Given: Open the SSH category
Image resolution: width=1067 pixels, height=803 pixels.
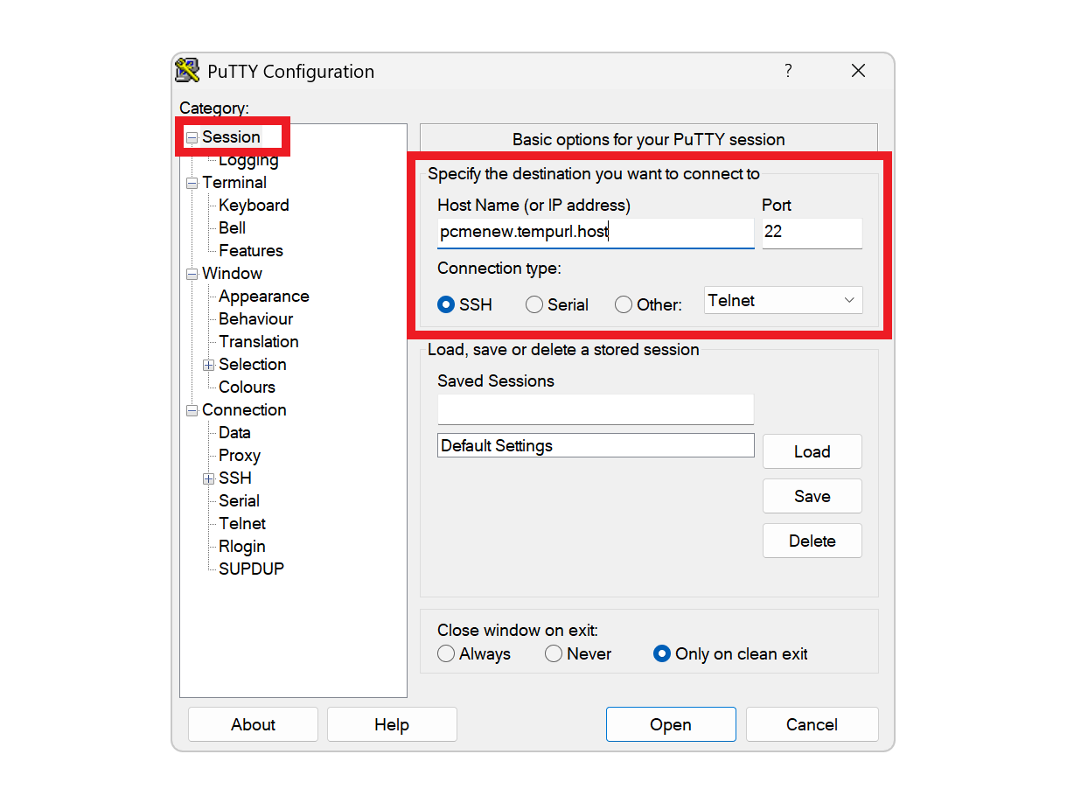Looking at the screenshot, I should 235,478.
